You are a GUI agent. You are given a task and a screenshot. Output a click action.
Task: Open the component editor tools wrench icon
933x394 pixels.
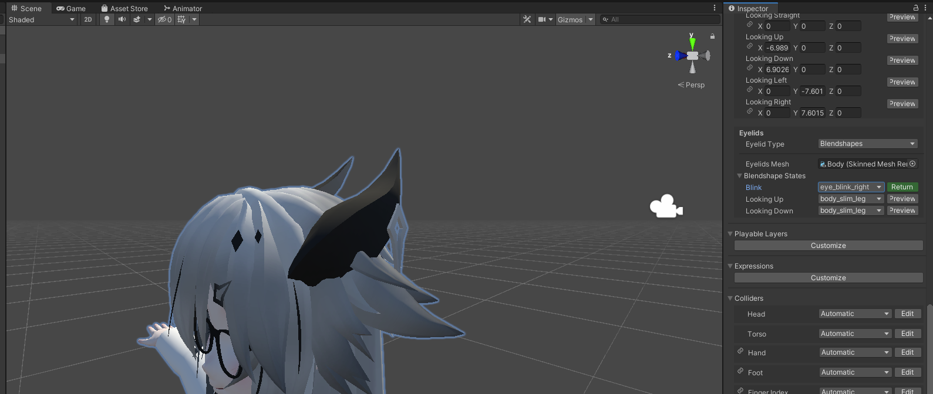click(x=527, y=19)
